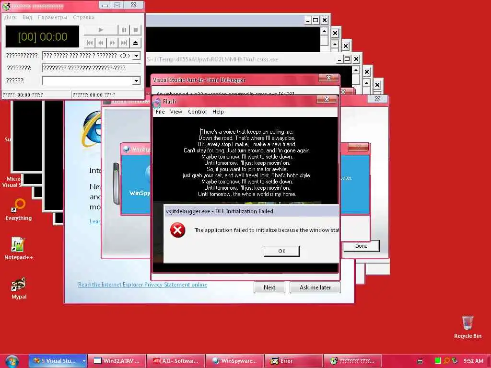
Task: Select the Error taskbar button
Action: click(x=293, y=361)
